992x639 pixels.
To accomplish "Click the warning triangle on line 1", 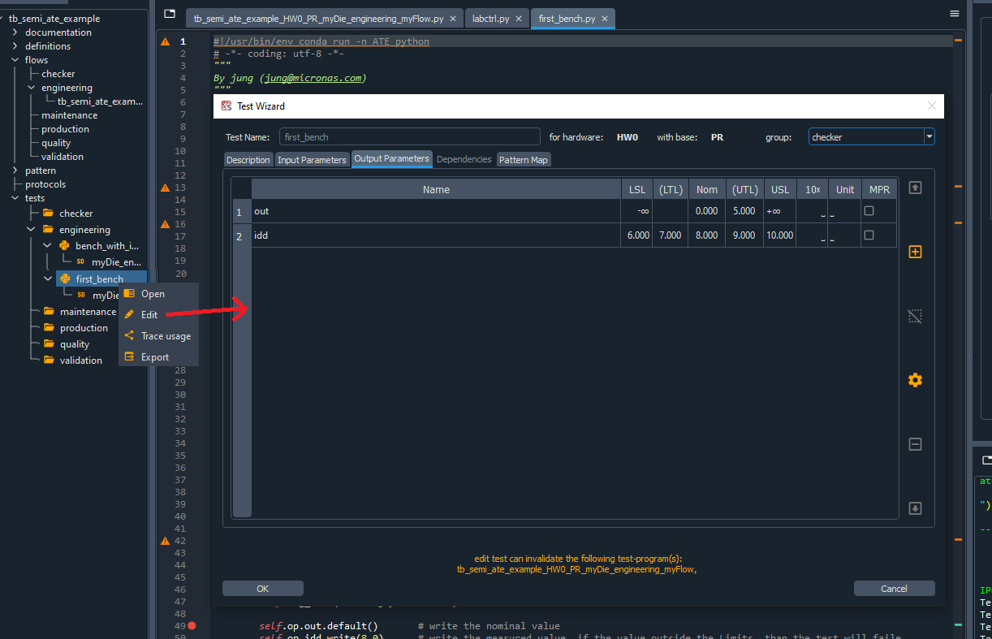I will click(x=166, y=41).
